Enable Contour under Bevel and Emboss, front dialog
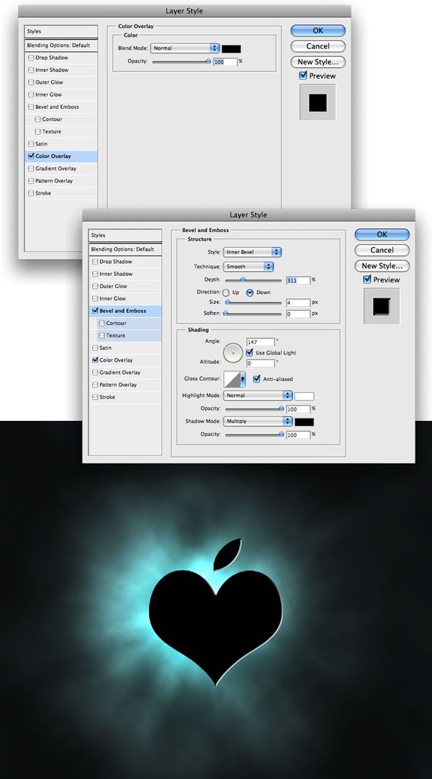 pyautogui.click(x=102, y=323)
